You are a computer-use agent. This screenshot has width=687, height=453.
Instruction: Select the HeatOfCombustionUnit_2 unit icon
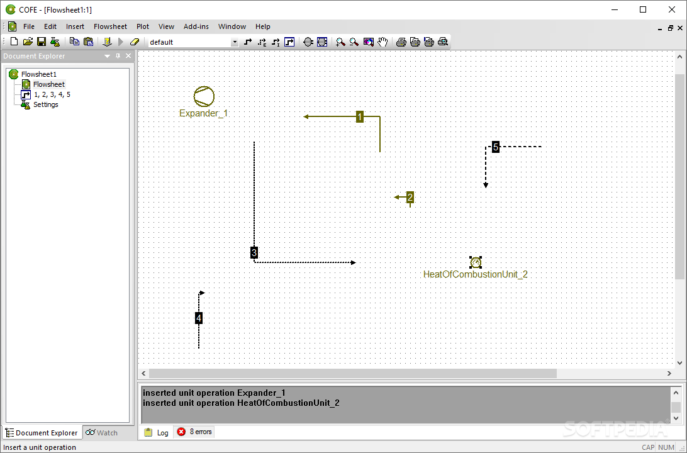coord(476,262)
